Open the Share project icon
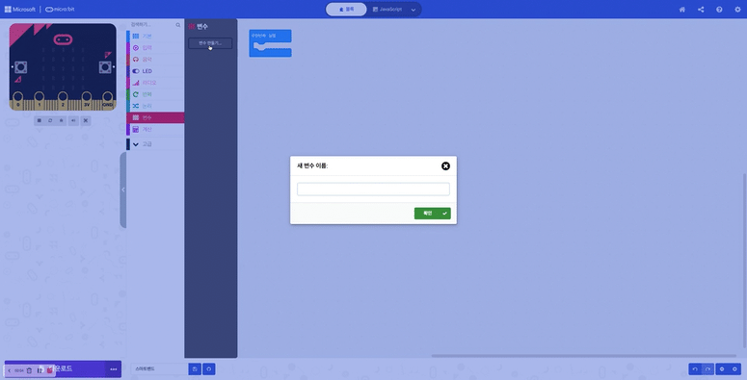747x380 pixels. click(x=701, y=10)
